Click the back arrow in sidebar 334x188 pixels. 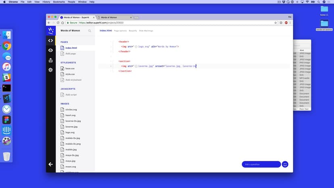pyautogui.click(x=50, y=164)
